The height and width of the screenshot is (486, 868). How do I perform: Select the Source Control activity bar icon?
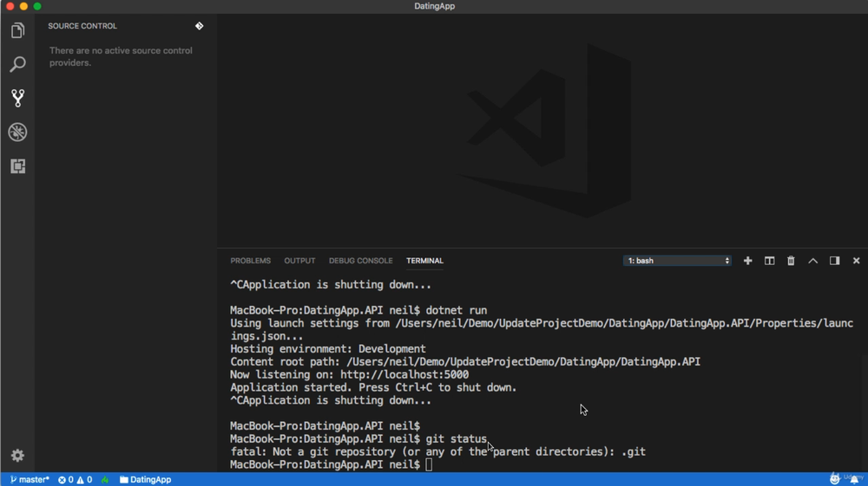[17, 98]
